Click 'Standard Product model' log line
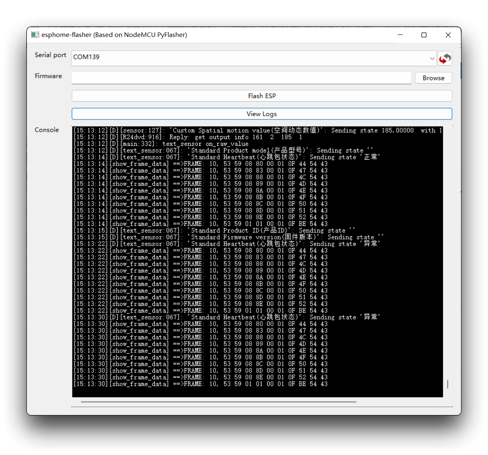 pyautogui.click(x=223, y=150)
